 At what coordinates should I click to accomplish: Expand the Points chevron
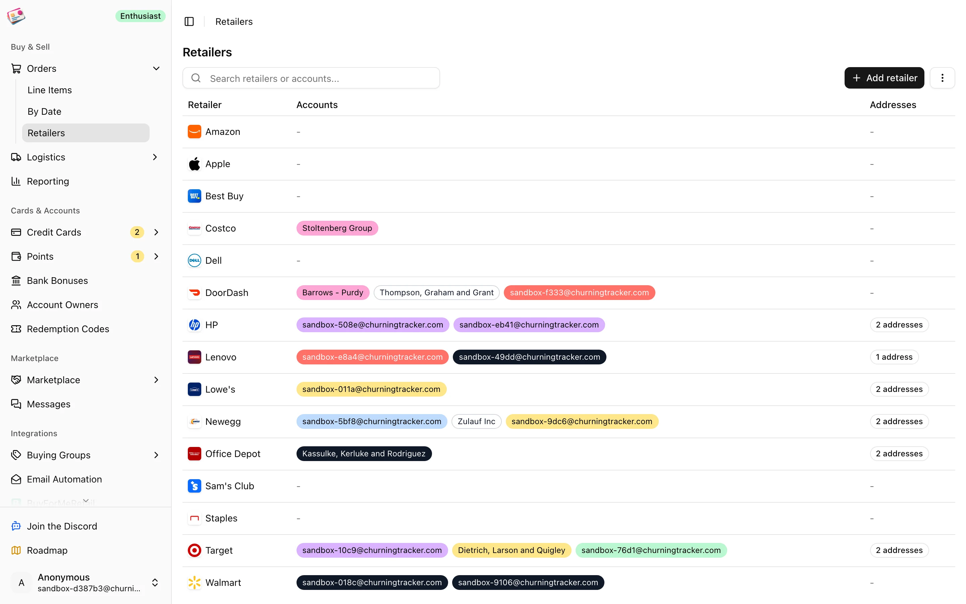click(156, 256)
